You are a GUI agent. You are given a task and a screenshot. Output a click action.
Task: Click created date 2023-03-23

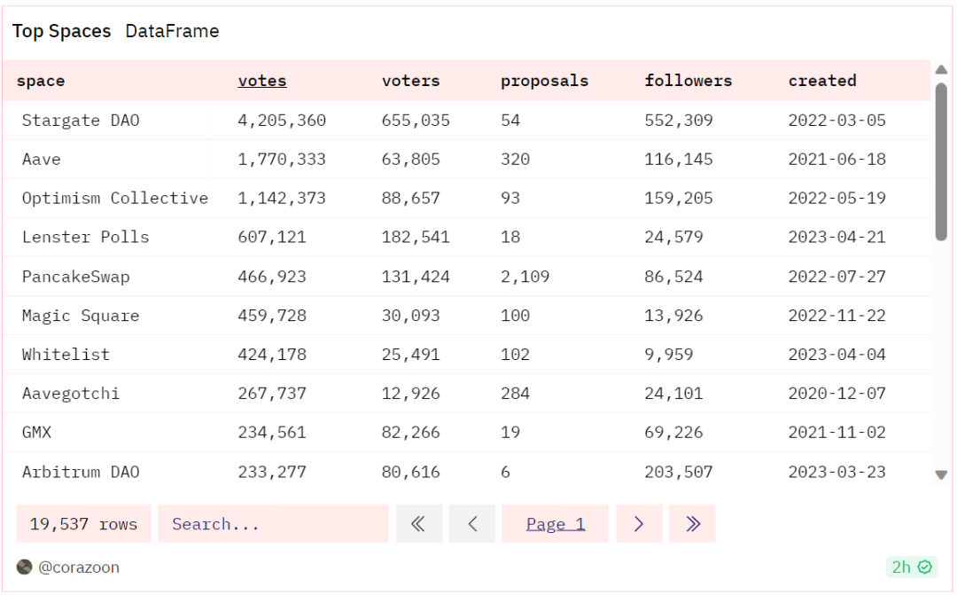836,472
